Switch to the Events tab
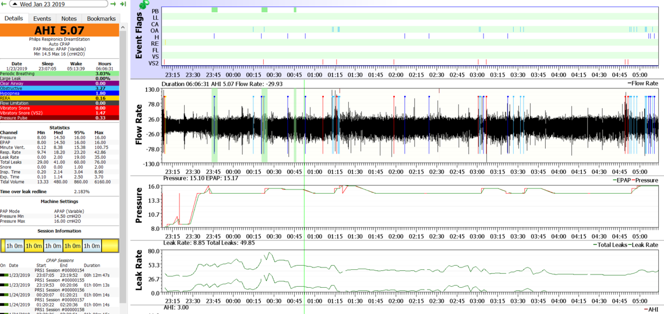Viewport: 664px width, 314px height. tap(42, 19)
